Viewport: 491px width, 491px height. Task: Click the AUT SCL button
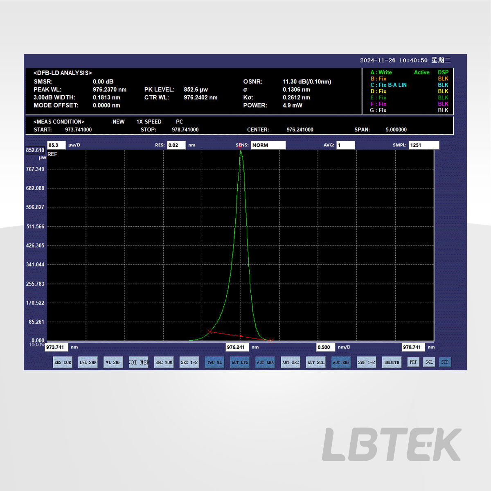point(316,362)
